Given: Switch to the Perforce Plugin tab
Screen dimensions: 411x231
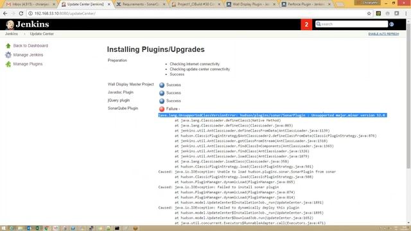Looking at the screenshot, I should [306, 4].
